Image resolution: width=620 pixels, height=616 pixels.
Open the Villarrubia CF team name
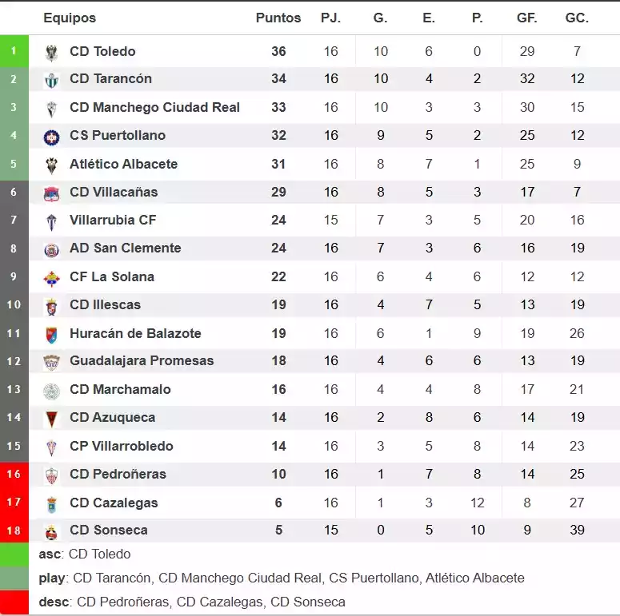113,220
